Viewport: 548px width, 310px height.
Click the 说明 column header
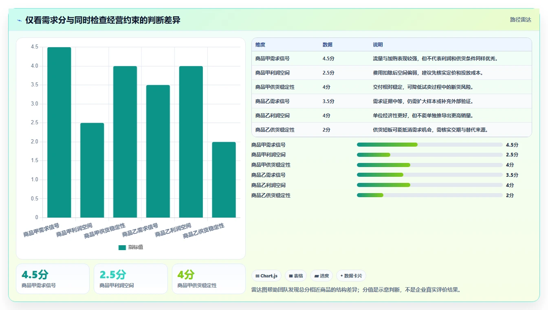point(378,45)
